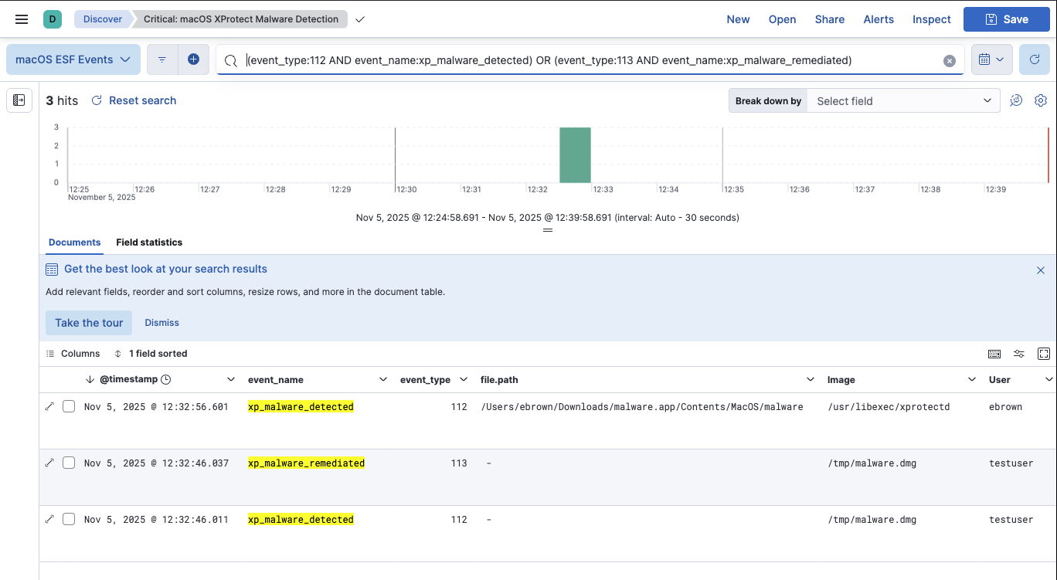Click the Save button
1057x580 pixels.
[x=1006, y=19]
